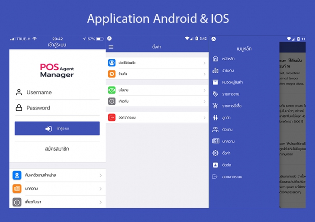This screenshot has width=315, height=222.
Task: Open ติดต่อ text in drawer menu
Action: [x=226, y=165]
